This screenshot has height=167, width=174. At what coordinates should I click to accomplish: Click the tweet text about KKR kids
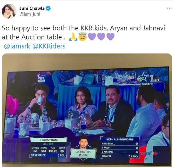pyautogui.click(x=83, y=32)
